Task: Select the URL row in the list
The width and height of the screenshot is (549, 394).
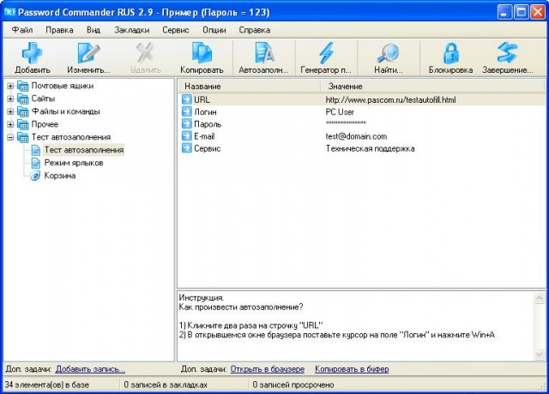Action: click(202, 99)
